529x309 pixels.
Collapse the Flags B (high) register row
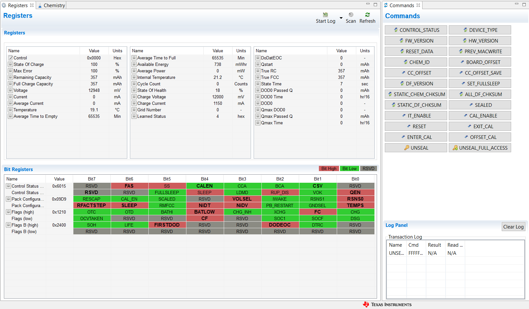(x=8, y=225)
